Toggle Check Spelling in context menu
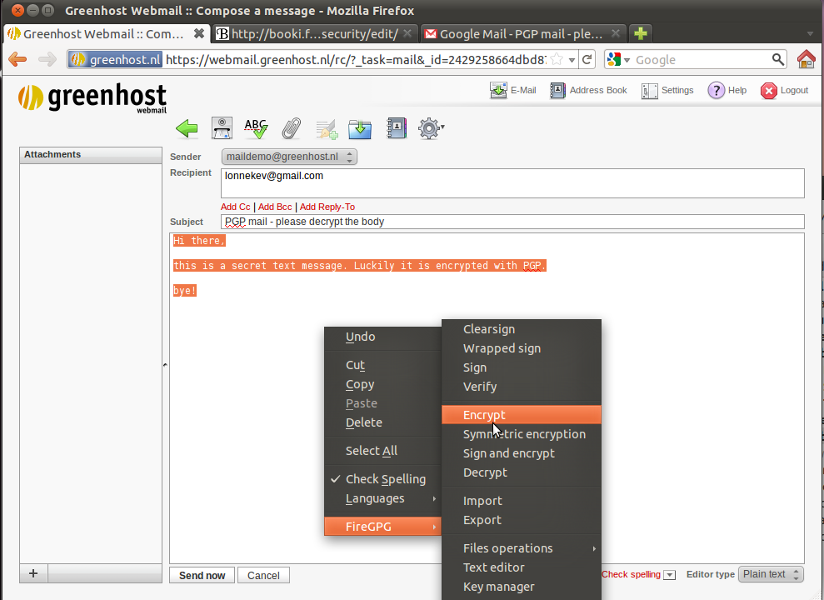This screenshot has width=824, height=600. coord(385,479)
